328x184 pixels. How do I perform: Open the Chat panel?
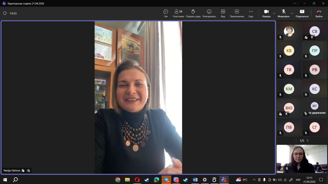(166, 13)
